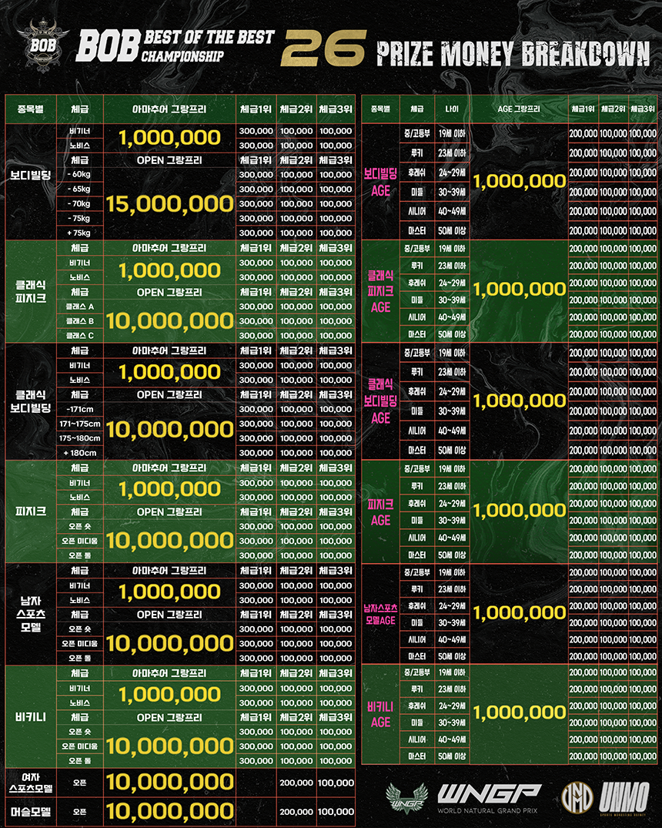Select the 클래식 피지크 category cell
Image resolution: width=662 pixels, height=828 pixels.
coord(31,291)
